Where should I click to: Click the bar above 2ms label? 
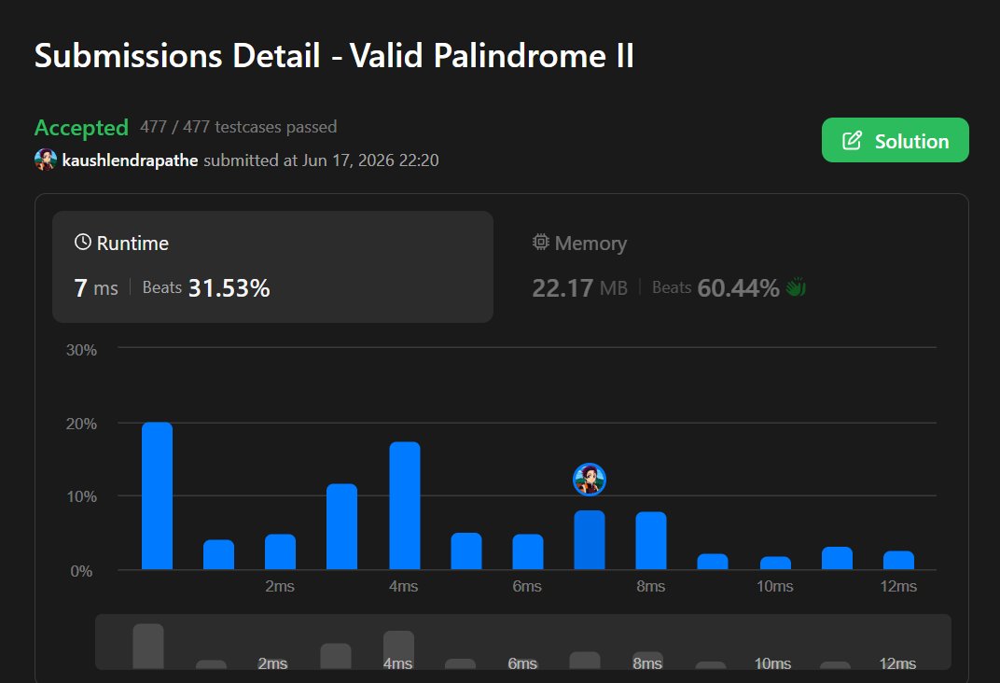[281, 551]
